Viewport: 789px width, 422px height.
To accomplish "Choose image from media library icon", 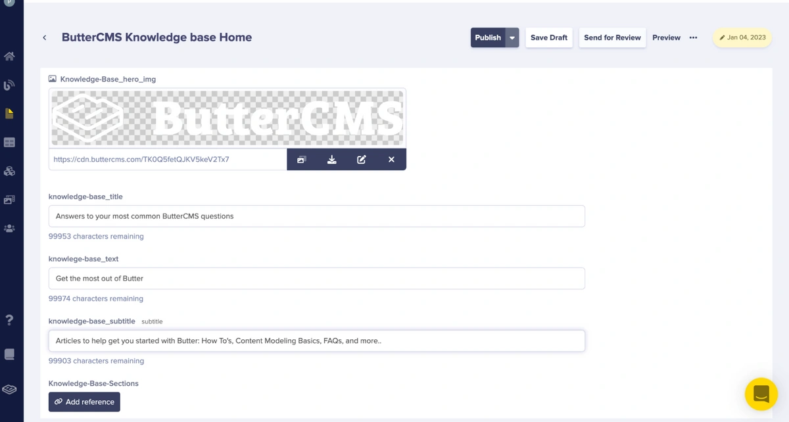I will (302, 160).
